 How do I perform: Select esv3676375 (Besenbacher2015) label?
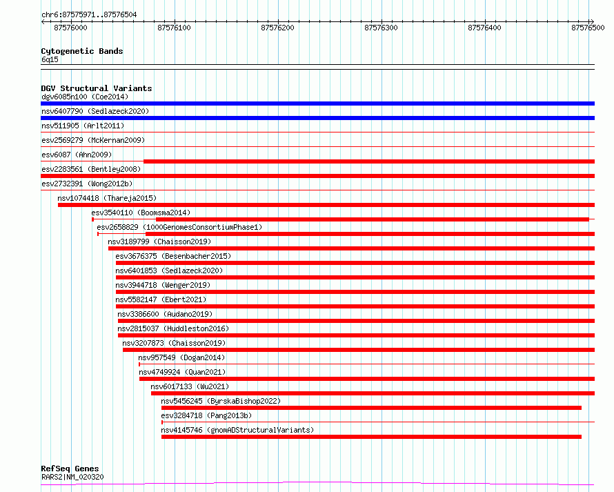(173, 256)
